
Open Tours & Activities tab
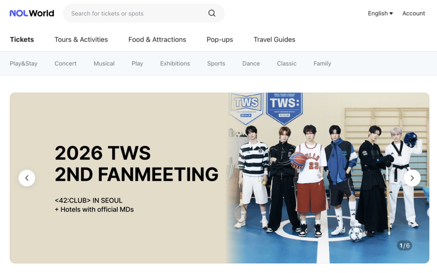pos(81,39)
